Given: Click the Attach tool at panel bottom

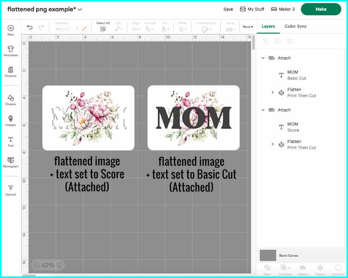Looking at the screenshot, I should [x=302, y=269].
